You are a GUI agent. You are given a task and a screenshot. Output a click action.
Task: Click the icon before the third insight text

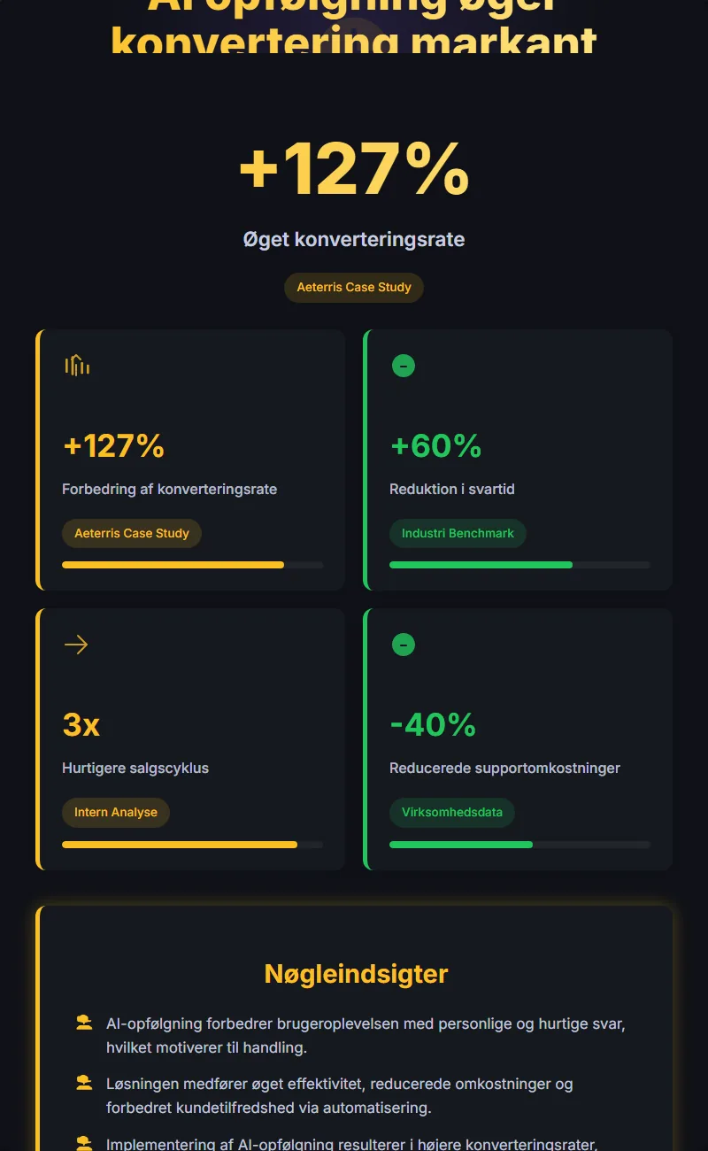click(83, 1142)
